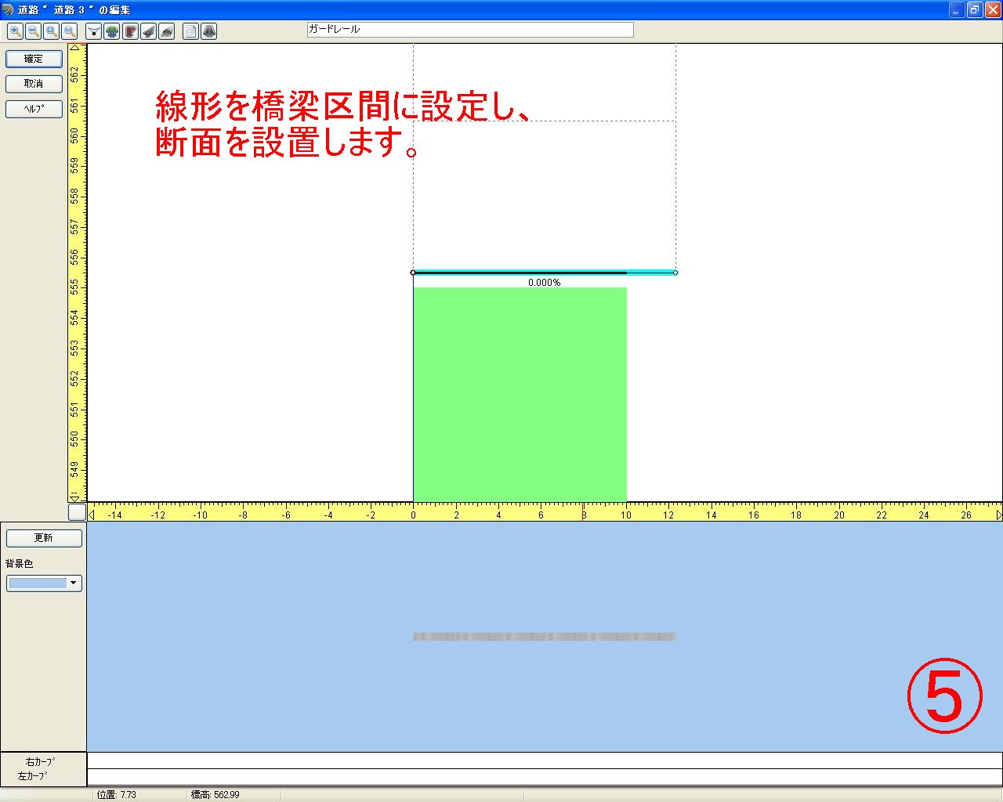Click the gray road strip in the preview pane
The image size is (1003, 802).
click(544, 637)
